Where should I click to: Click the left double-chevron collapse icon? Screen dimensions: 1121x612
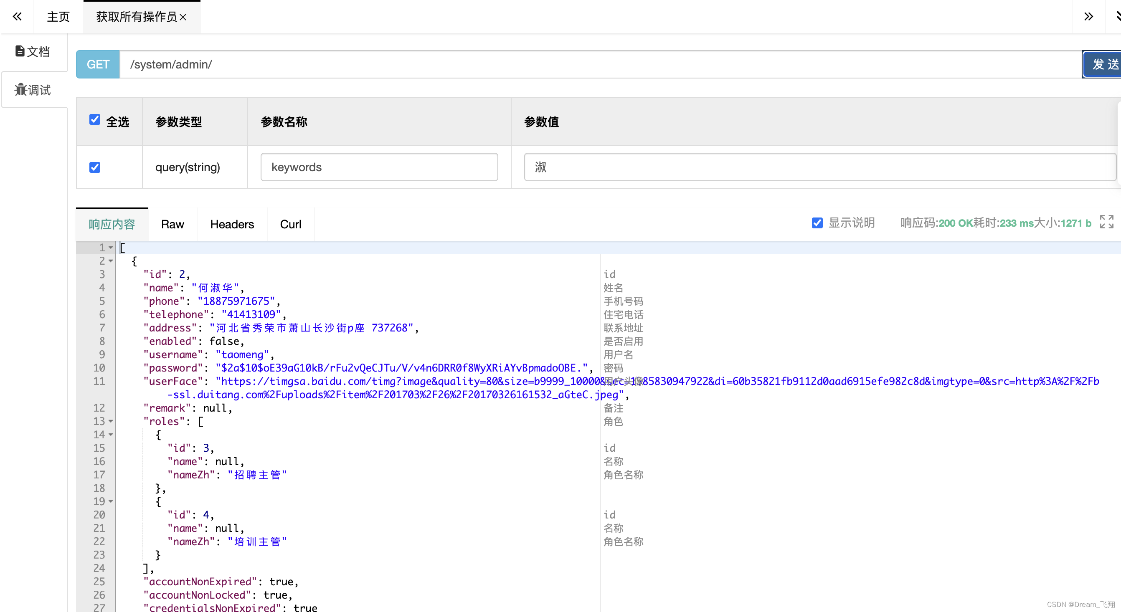click(x=17, y=17)
